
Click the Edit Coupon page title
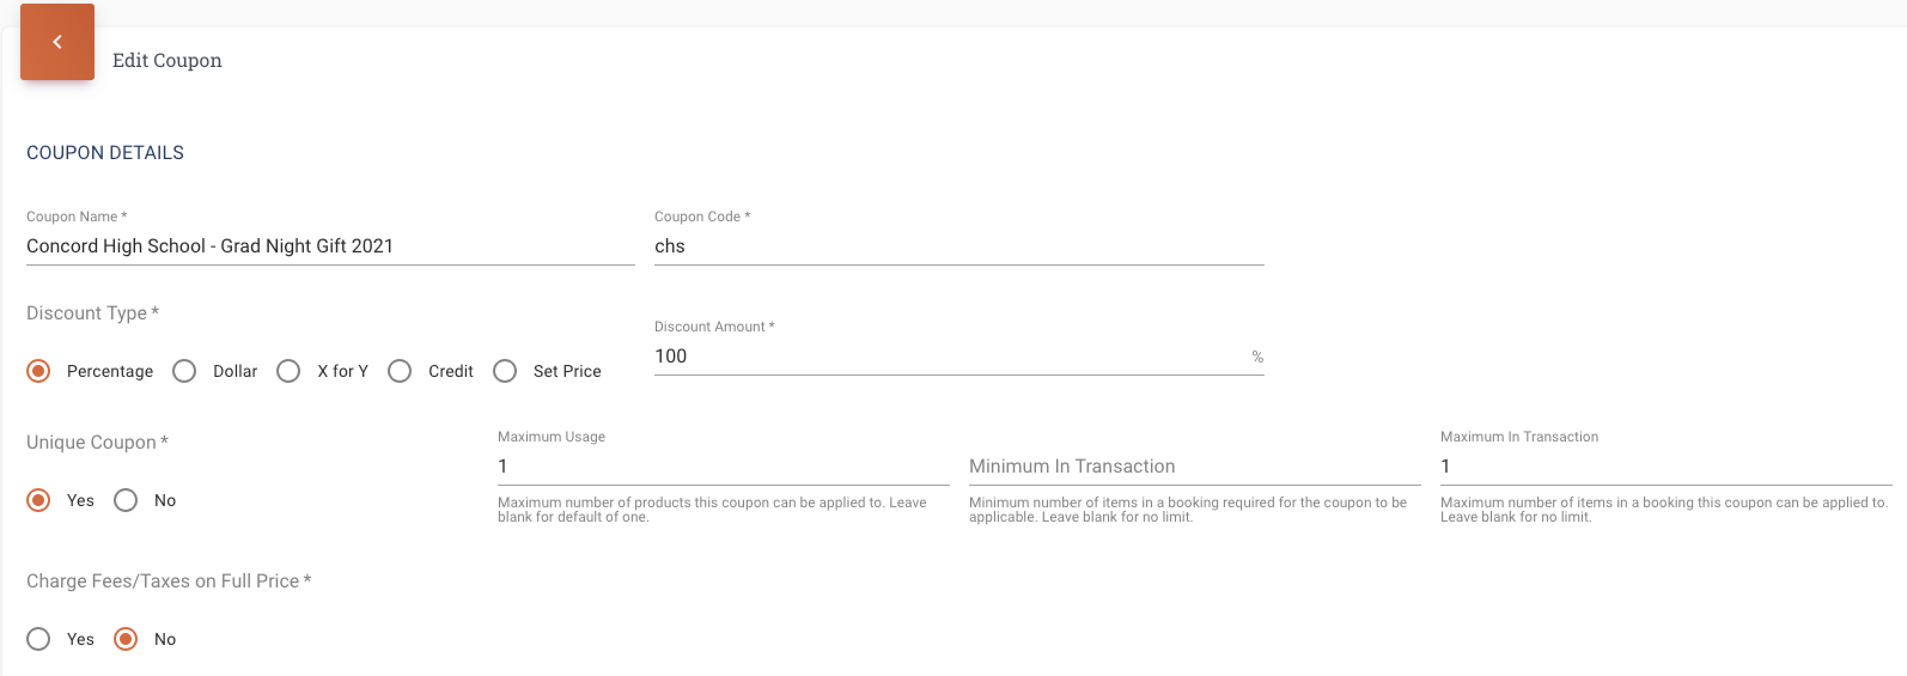click(167, 60)
